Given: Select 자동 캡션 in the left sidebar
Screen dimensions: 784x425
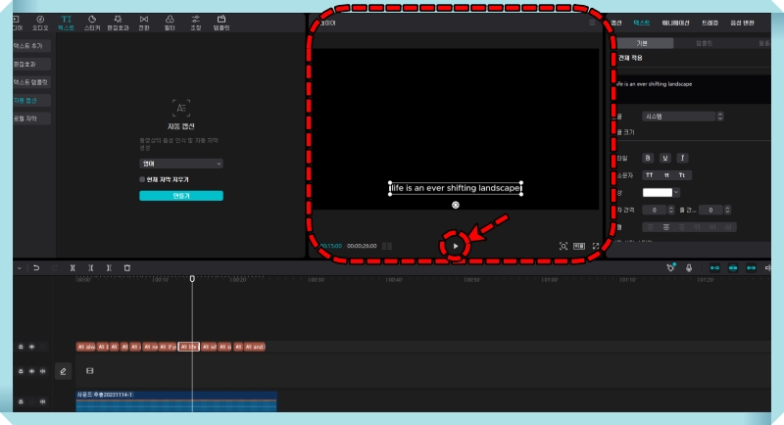Looking at the screenshot, I should click(31, 101).
